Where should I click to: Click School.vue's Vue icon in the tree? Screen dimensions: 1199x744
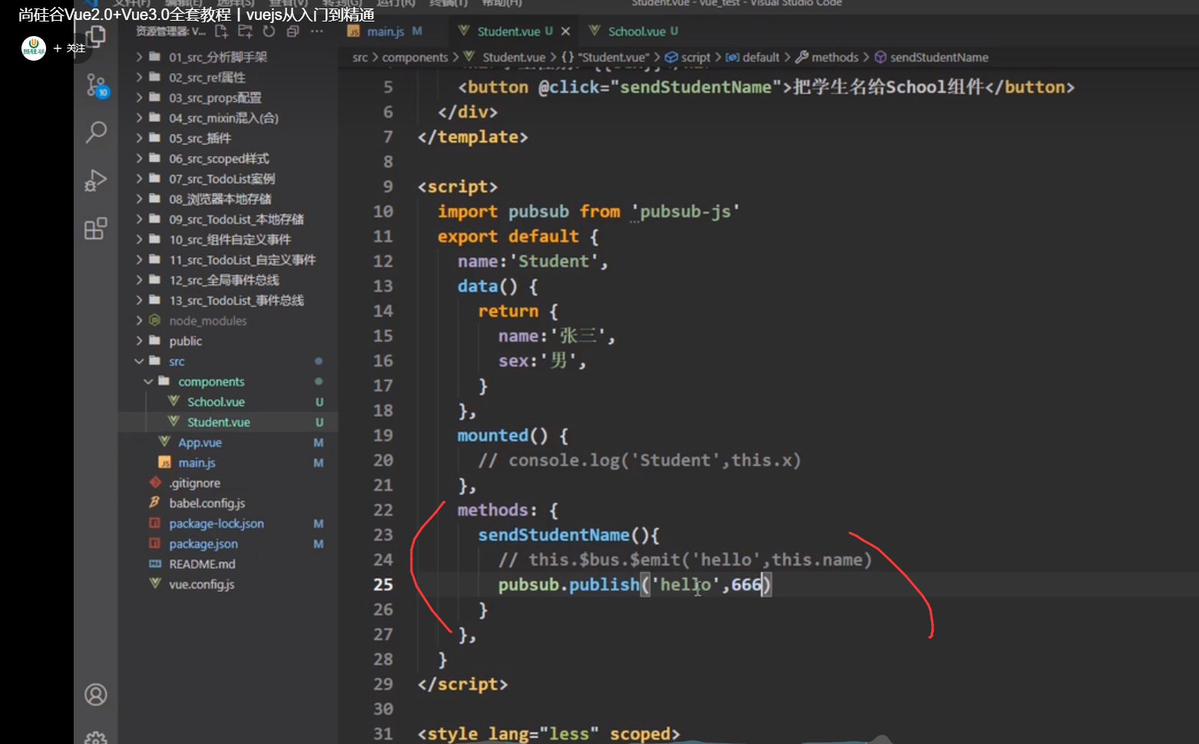pyautogui.click(x=173, y=402)
